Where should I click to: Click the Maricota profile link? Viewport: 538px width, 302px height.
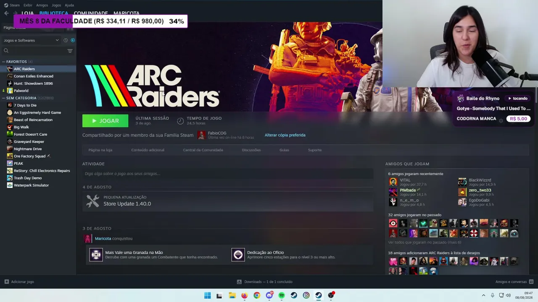coord(103,239)
